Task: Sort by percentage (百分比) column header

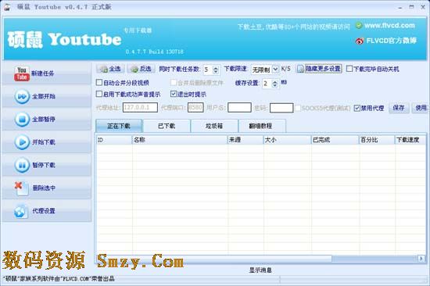Action: point(377,140)
